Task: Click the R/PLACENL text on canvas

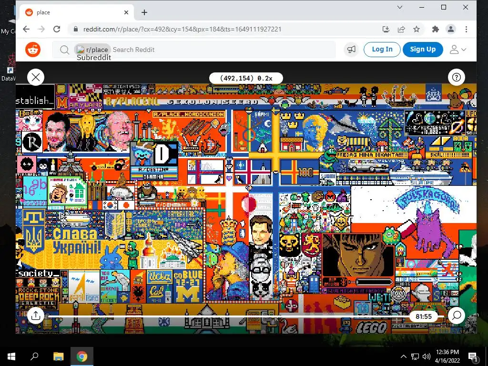Action: click(132, 102)
